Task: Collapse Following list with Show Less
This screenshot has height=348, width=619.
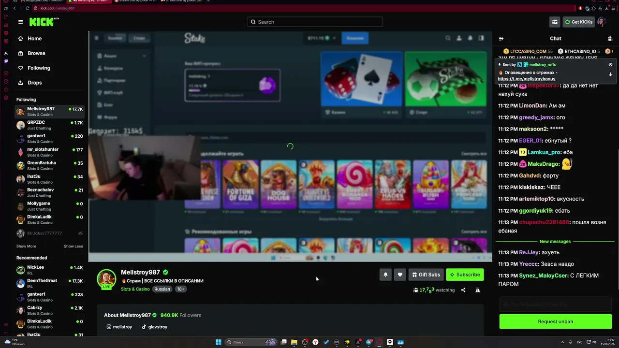Action: [74, 246]
